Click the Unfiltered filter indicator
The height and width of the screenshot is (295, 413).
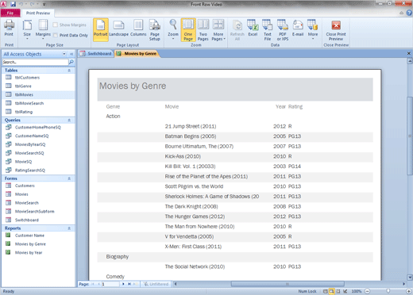(x=156, y=284)
